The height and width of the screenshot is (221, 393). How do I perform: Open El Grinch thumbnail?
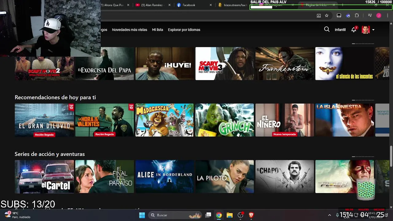pyautogui.click(x=225, y=120)
